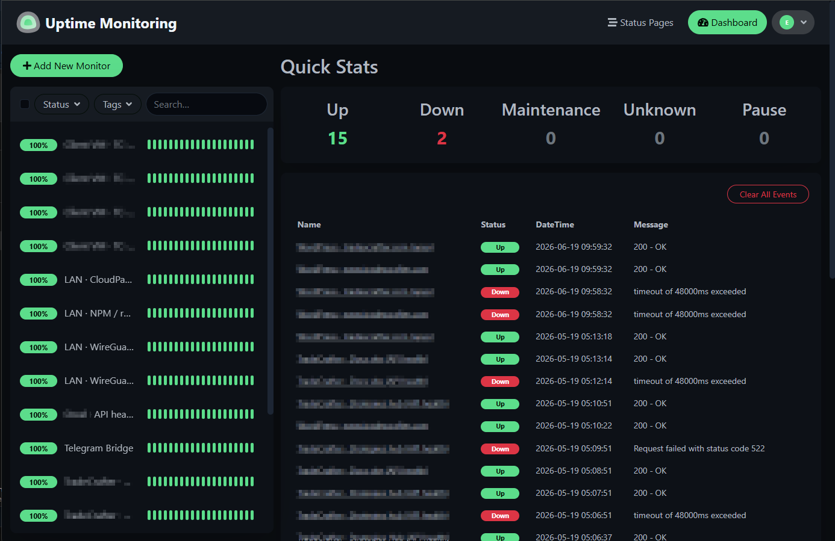This screenshot has height=541, width=835.
Task: Click the Unknown stat label
Action: coord(660,110)
